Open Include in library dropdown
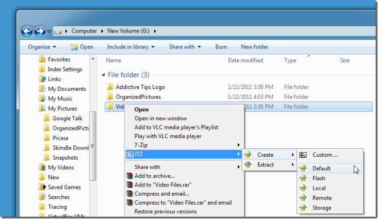The height and width of the screenshot is (219, 378). pos(131,47)
